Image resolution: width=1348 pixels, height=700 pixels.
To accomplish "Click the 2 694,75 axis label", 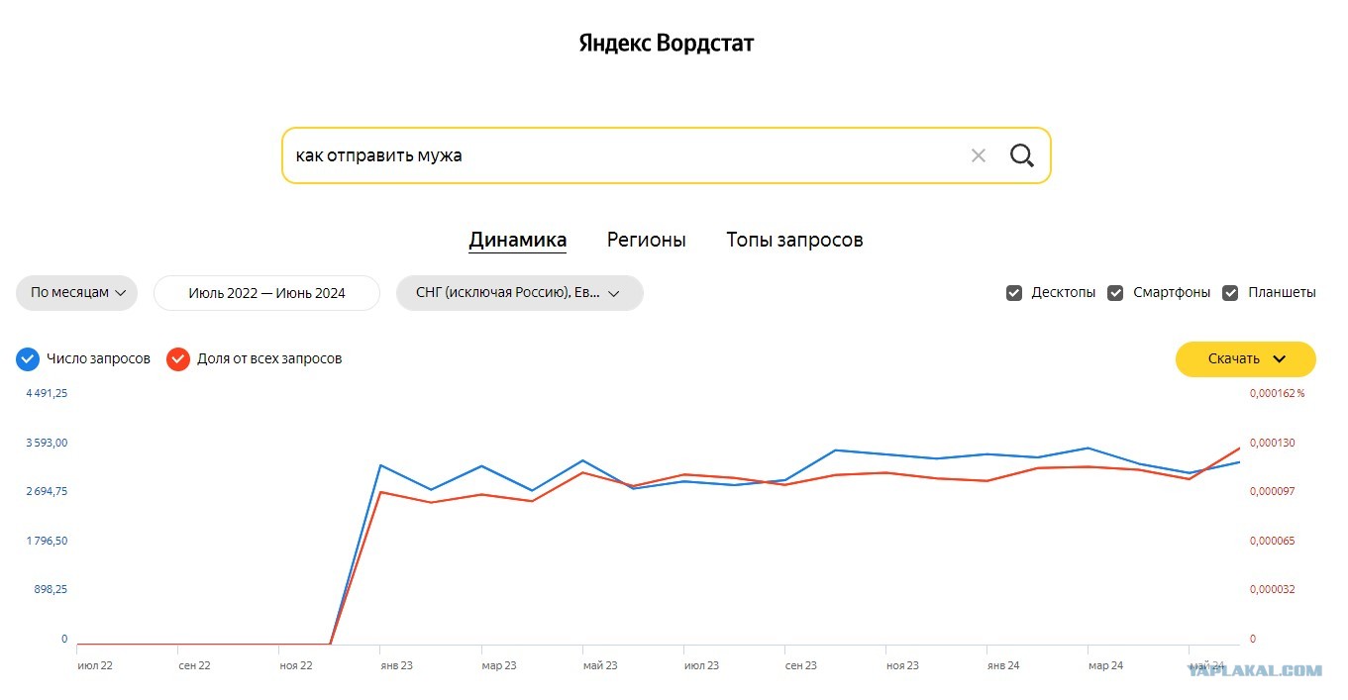I will 47,491.
